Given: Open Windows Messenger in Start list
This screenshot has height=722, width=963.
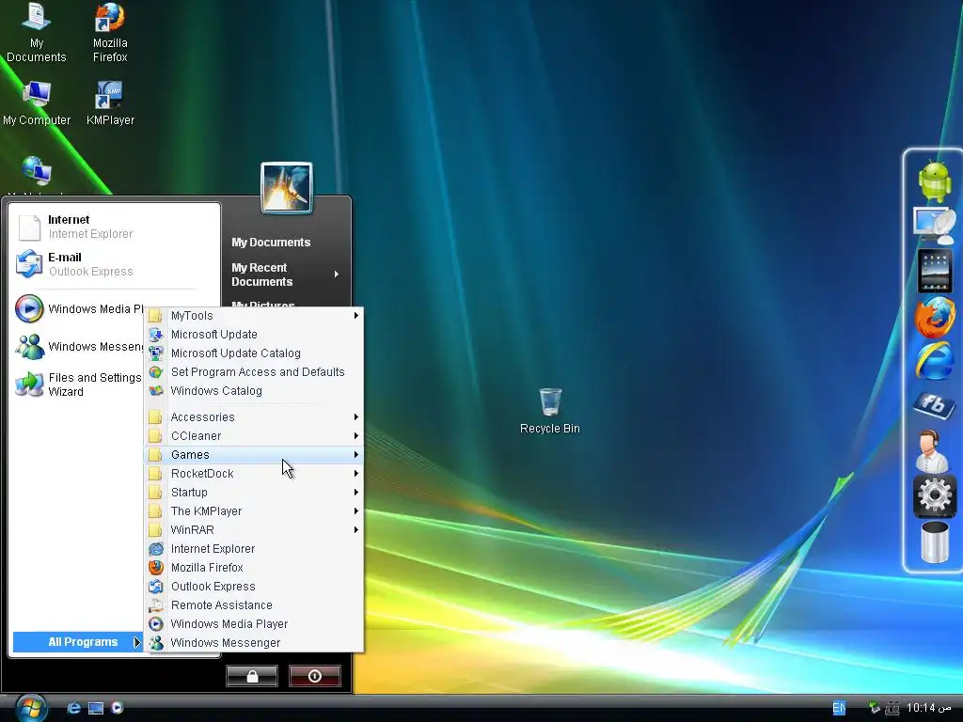Looking at the screenshot, I should point(79,347).
